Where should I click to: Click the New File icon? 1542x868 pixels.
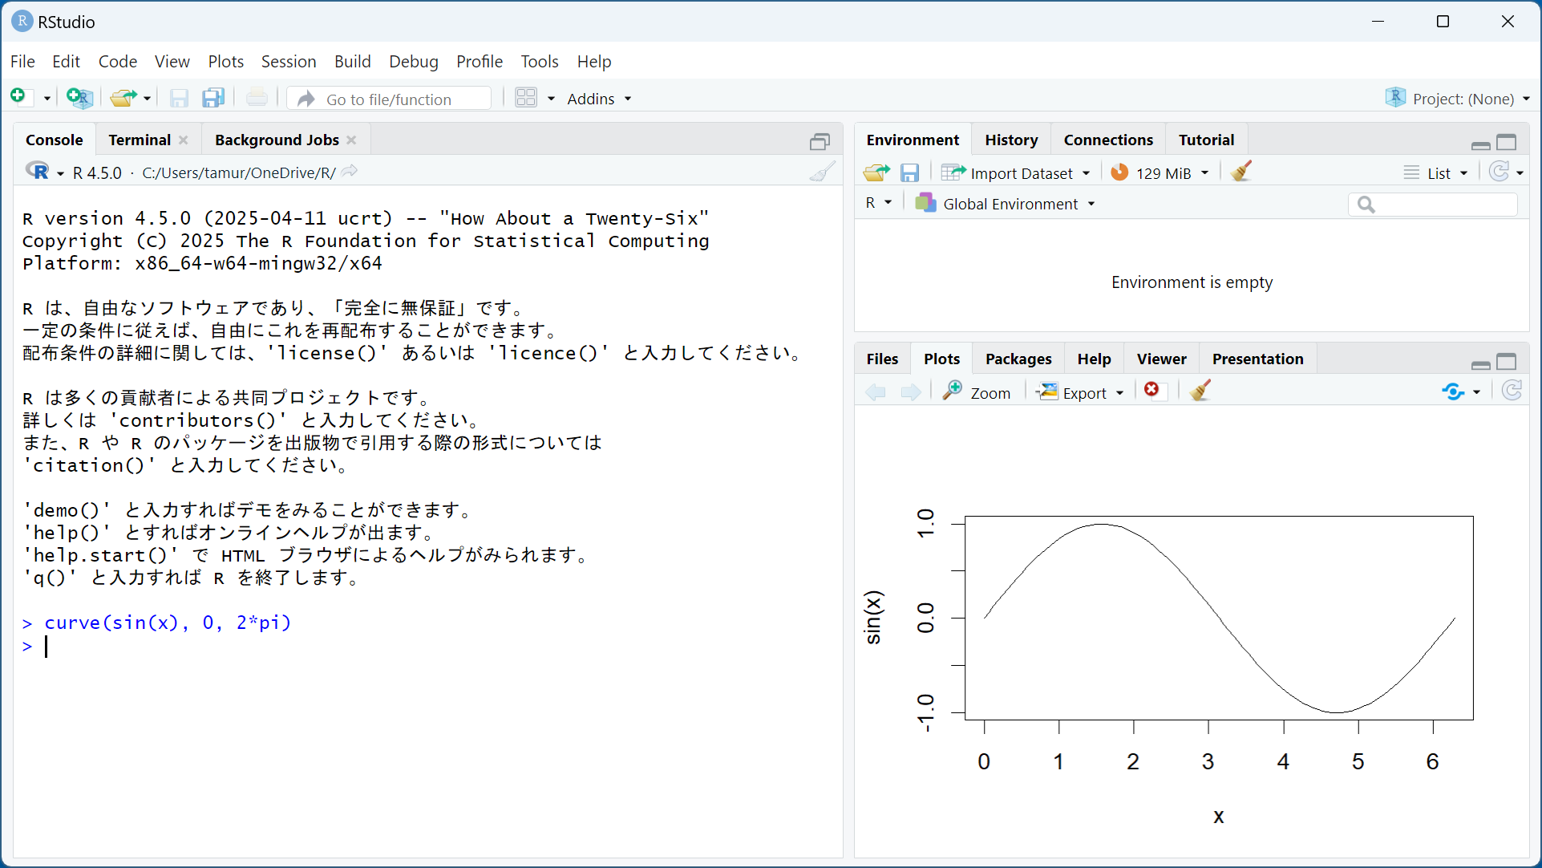(18, 97)
